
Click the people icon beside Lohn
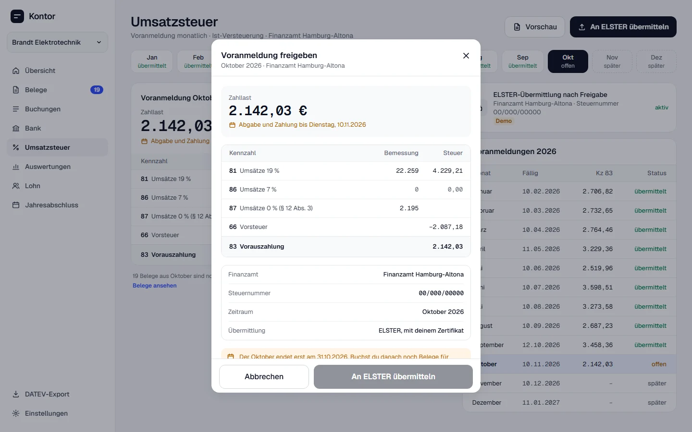(x=16, y=186)
